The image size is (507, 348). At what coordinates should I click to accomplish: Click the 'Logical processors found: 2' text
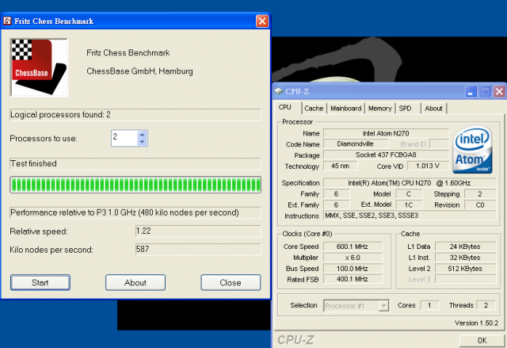(x=60, y=115)
